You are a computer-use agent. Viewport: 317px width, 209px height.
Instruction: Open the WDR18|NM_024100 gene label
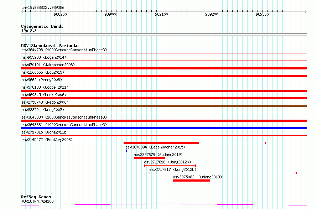click(x=37, y=201)
